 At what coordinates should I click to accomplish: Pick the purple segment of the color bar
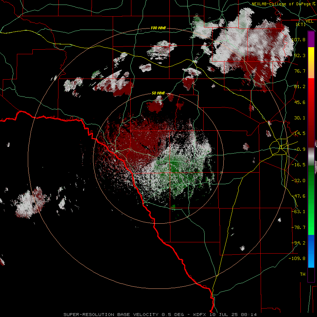click(x=311, y=39)
